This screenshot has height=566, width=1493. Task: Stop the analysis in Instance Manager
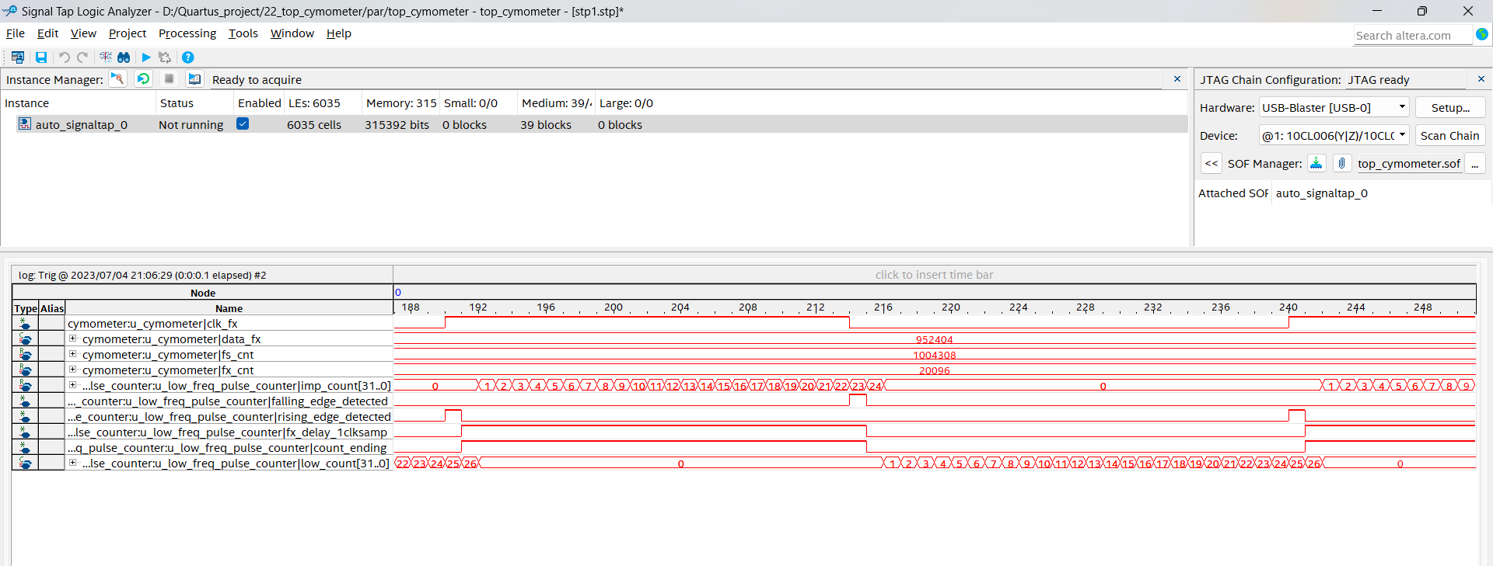click(x=169, y=79)
